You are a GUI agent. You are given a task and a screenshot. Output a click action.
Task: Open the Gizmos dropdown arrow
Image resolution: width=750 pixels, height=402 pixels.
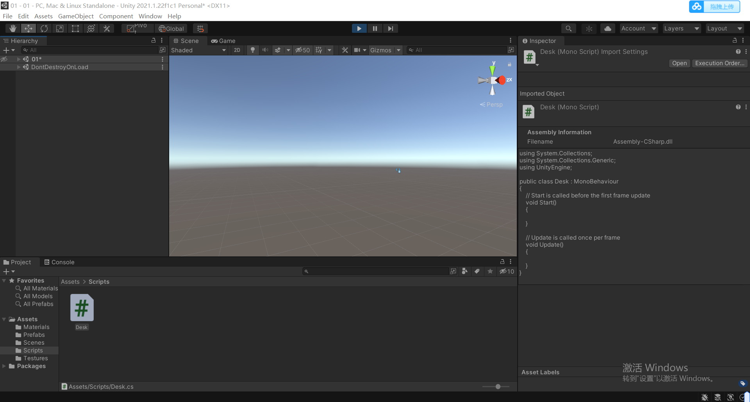[x=398, y=50]
